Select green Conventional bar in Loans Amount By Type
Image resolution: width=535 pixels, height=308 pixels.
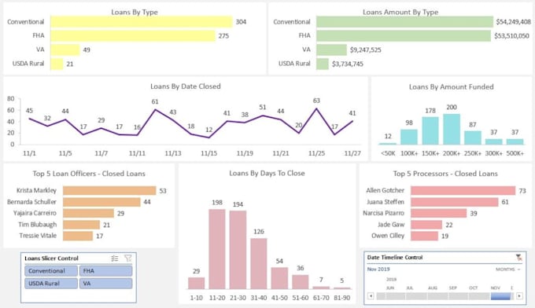(404, 22)
